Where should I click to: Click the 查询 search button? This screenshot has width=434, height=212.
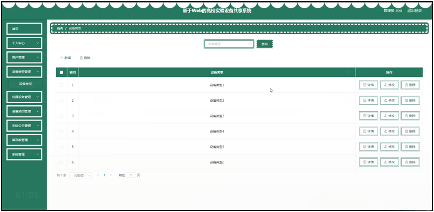pos(264,44)
